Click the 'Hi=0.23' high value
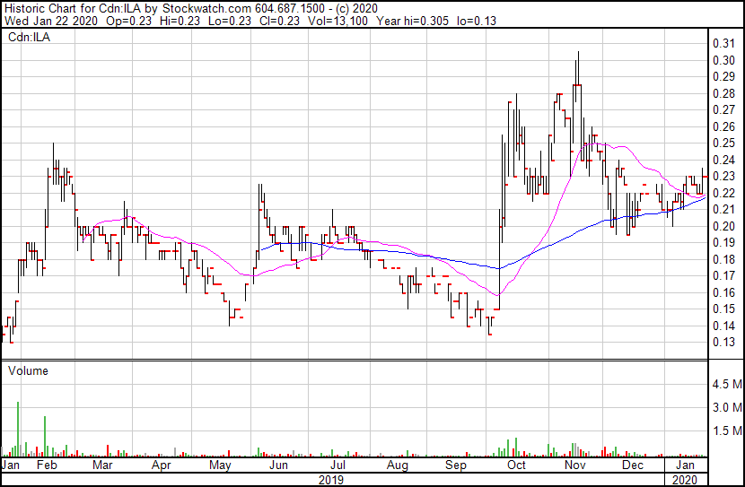The height and width of the screenshot is (487, 745). (x=182, y=21)
